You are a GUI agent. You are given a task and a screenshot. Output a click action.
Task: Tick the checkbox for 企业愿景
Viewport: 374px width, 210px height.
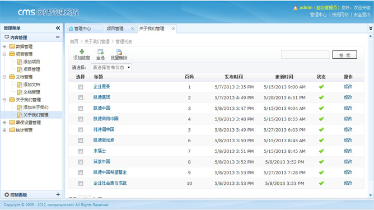[81, 87]
